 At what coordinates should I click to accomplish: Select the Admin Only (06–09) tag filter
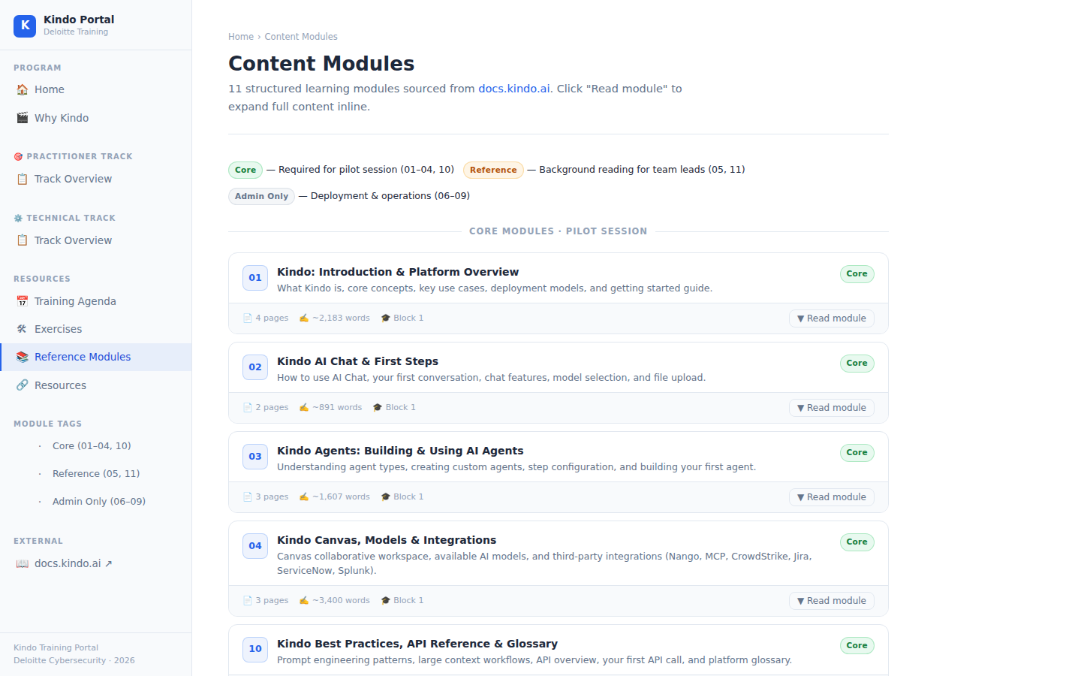coord(98,501)
